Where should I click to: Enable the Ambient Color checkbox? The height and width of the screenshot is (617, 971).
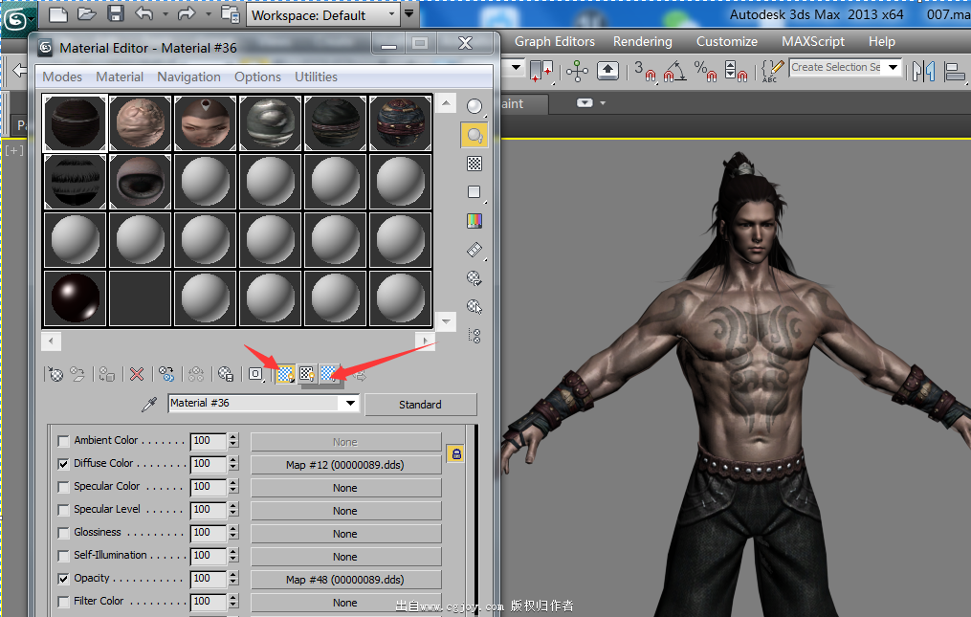tap(63, 441)
